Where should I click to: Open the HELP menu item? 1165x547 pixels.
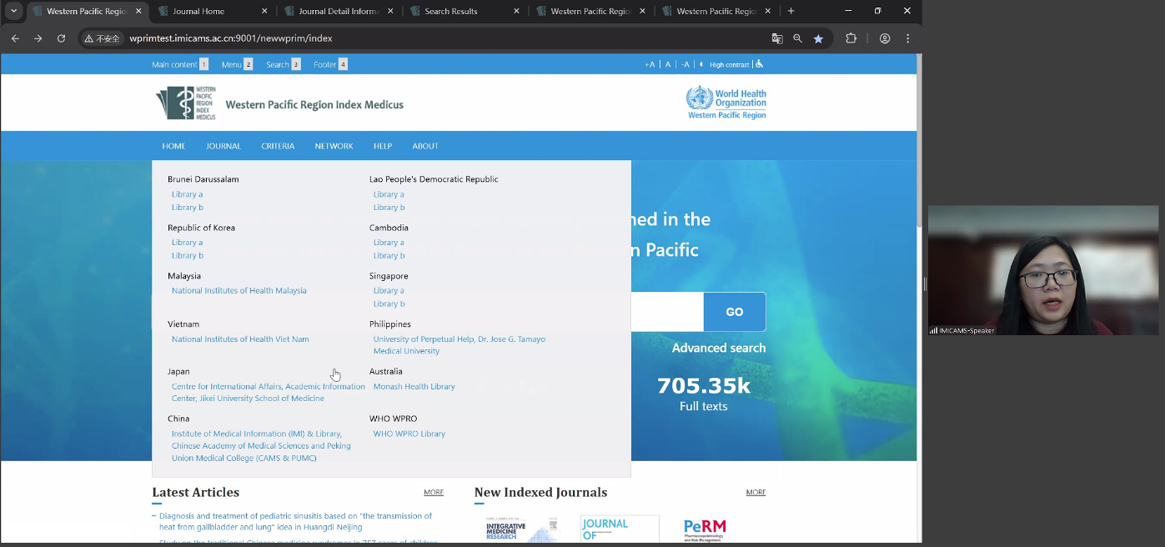(383, 146)
